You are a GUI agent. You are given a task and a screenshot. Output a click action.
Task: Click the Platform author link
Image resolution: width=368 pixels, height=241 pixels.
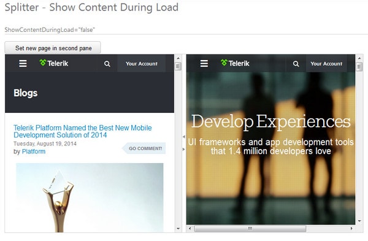(34, 151)
